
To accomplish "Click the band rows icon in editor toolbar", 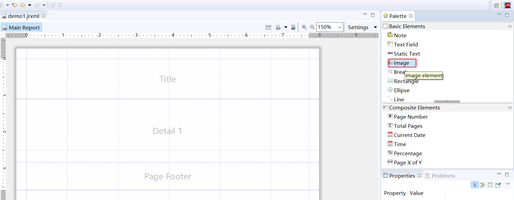I will pos(268,27).
